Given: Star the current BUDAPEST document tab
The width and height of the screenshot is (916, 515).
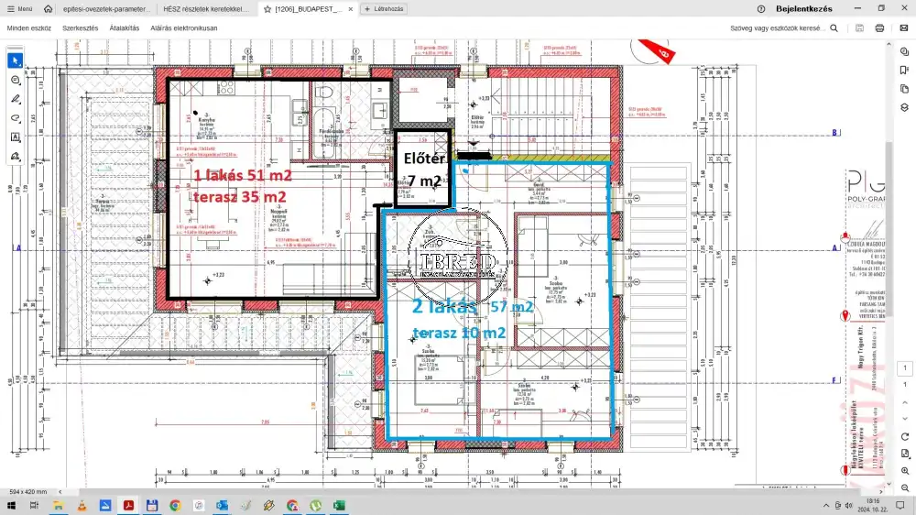Looking at the screenshot, I should [267, 9].
